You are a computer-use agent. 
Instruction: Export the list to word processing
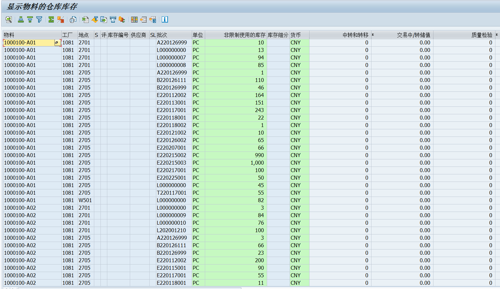click(x=95, y=19)
